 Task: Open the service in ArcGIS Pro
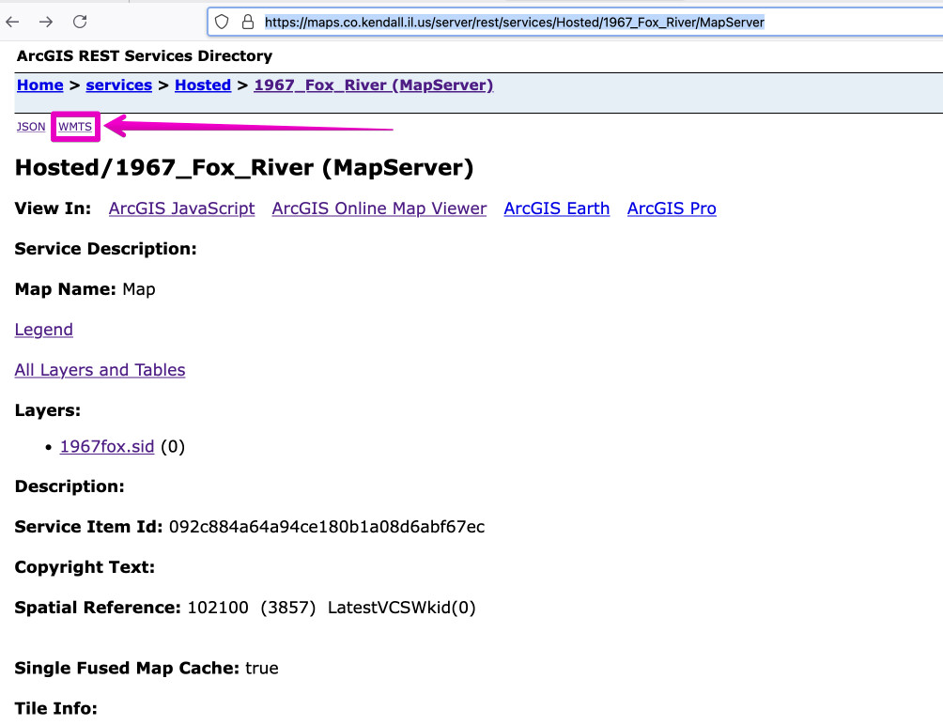point(672,208)
